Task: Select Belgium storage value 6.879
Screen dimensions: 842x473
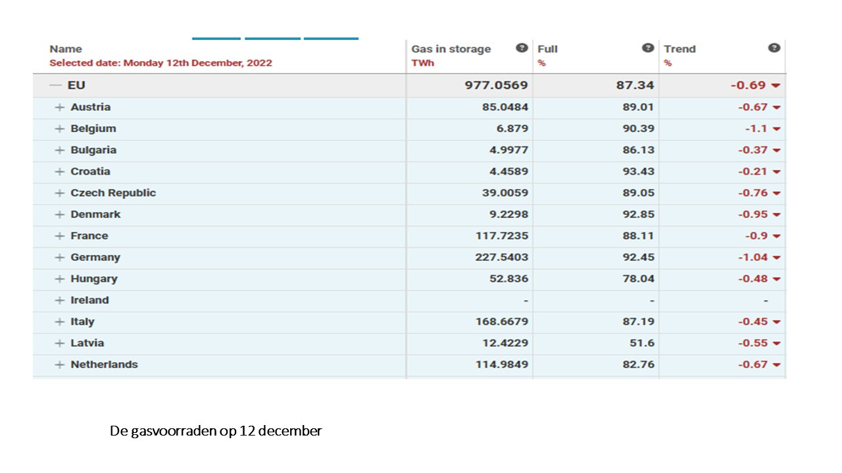Action: pos(512,129)
